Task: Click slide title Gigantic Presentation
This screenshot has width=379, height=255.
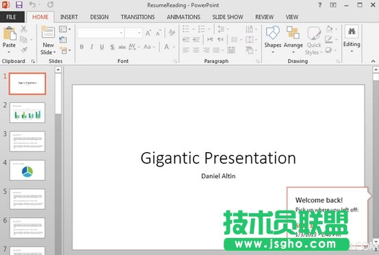Action: pyautogui.click(x=218, y=158)
